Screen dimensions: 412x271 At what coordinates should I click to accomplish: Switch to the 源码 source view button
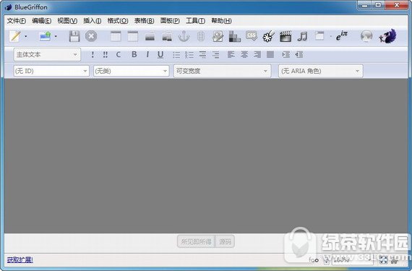[225, 241]
